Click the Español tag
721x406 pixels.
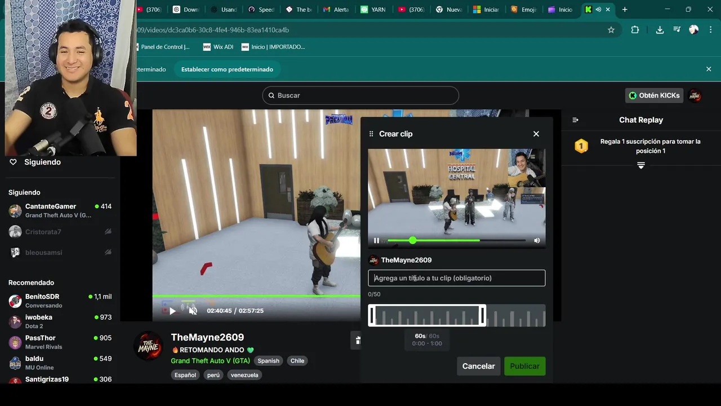pos(185,375)
